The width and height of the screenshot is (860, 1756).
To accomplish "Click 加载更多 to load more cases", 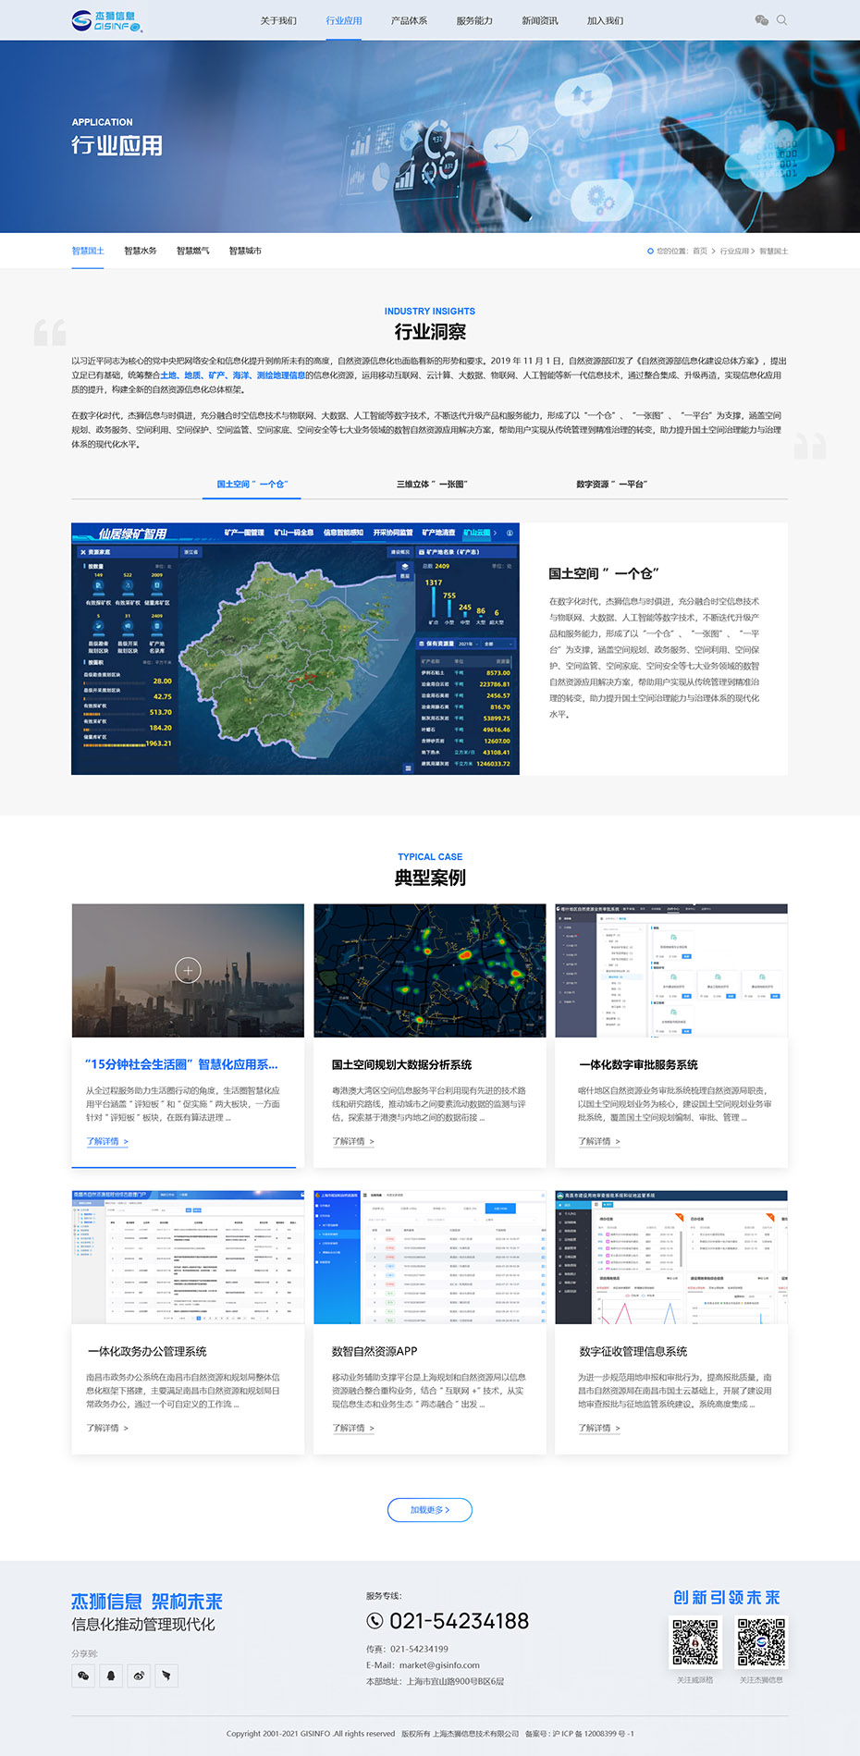I will pos(430,1510).
